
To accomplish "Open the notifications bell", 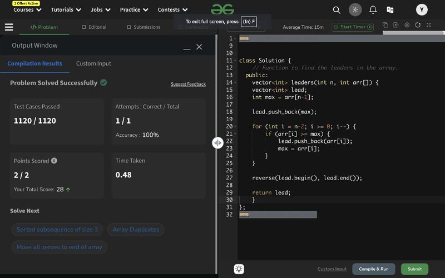I will [x=373, y=10].
